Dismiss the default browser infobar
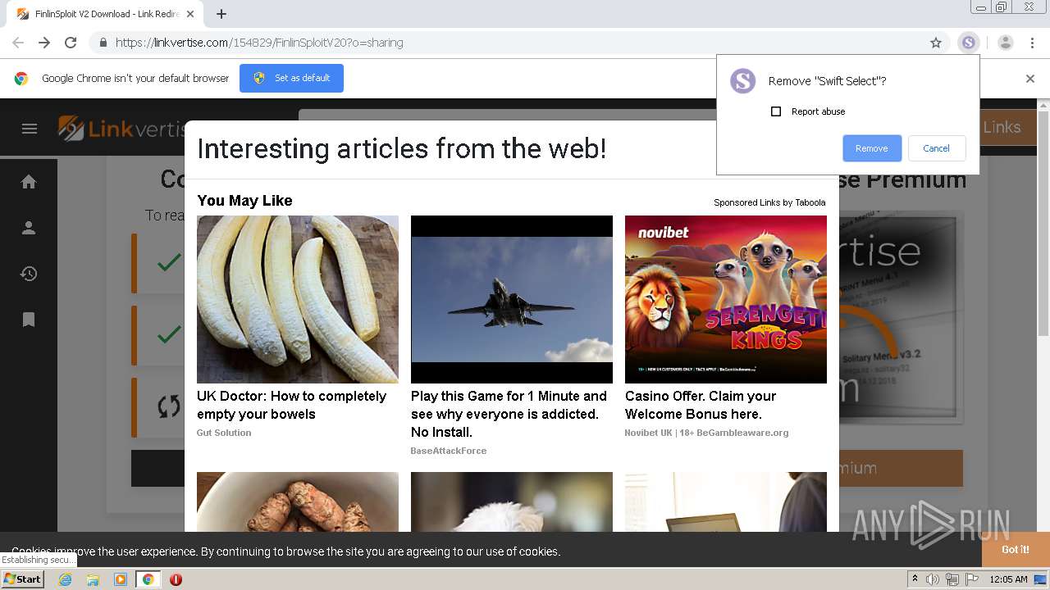This screenshot has height=590, width=1050. 1030,79
